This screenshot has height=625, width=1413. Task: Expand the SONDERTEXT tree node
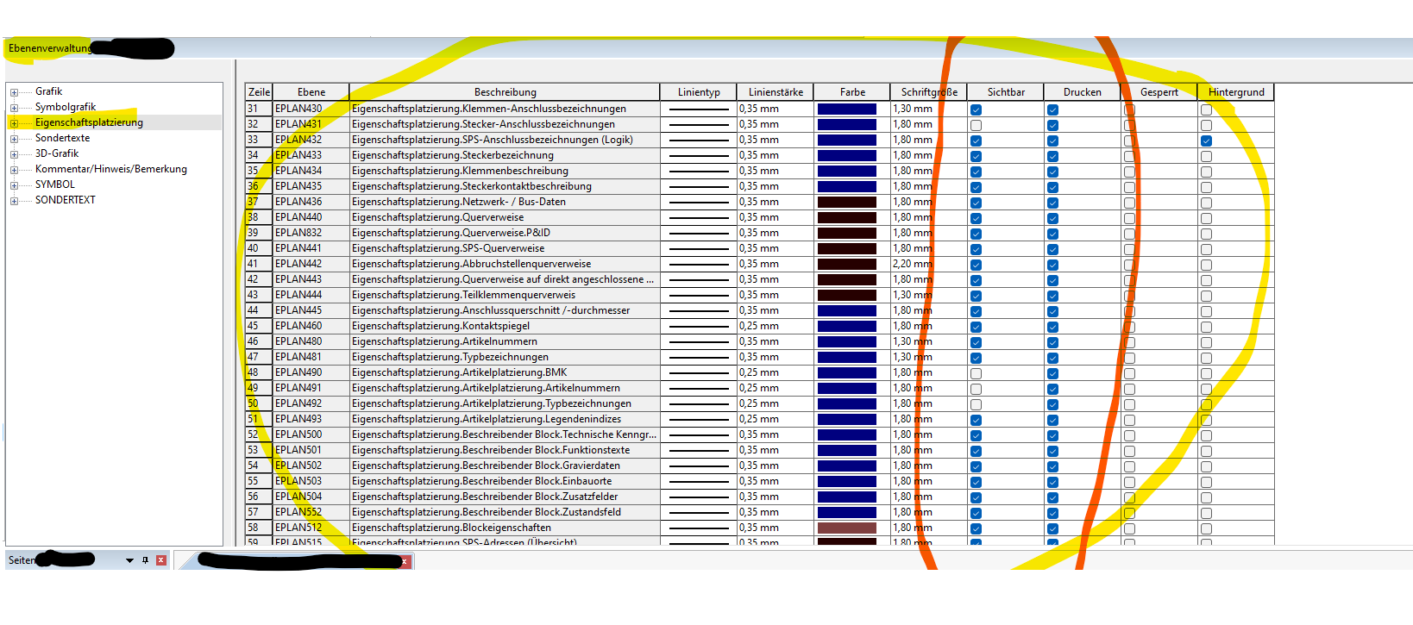(14, 201)
